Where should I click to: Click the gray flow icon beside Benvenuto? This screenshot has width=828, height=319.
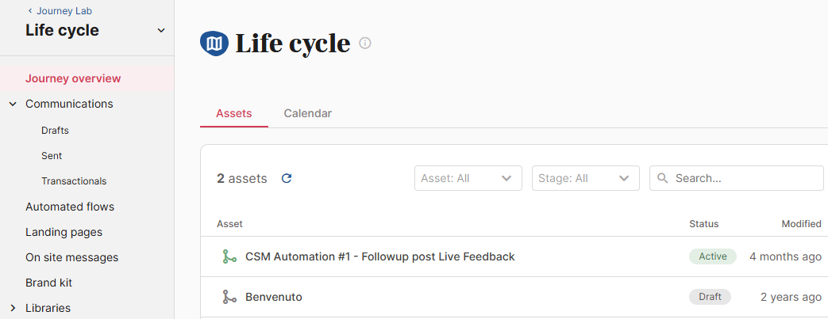[229, 297]
